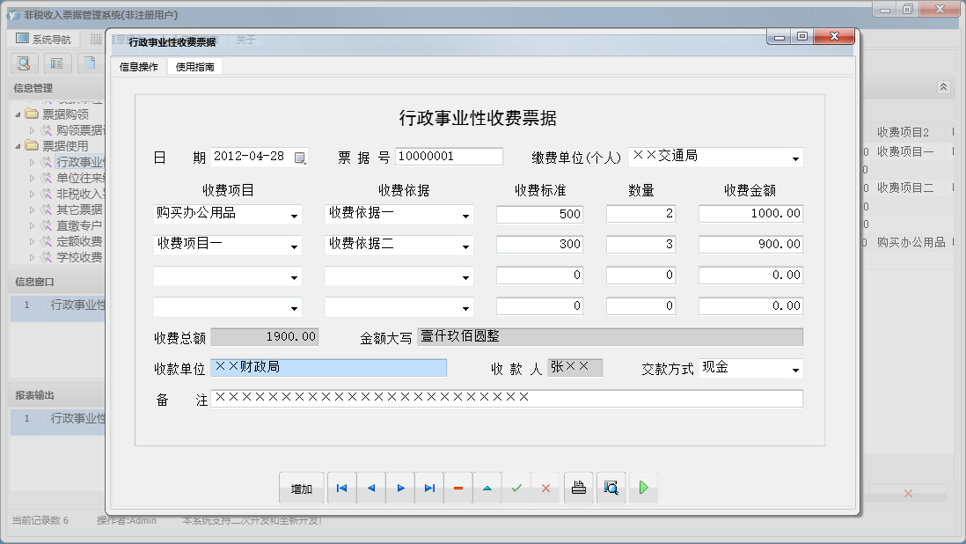Go to the previous record

click(371, 488)
